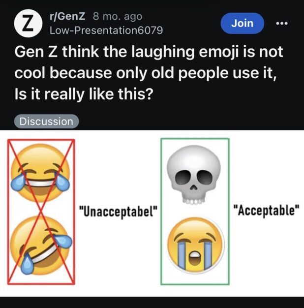View the Low-Presentation6079 user profile
Screen dimensions: 304x308
(x=106, y=30)
